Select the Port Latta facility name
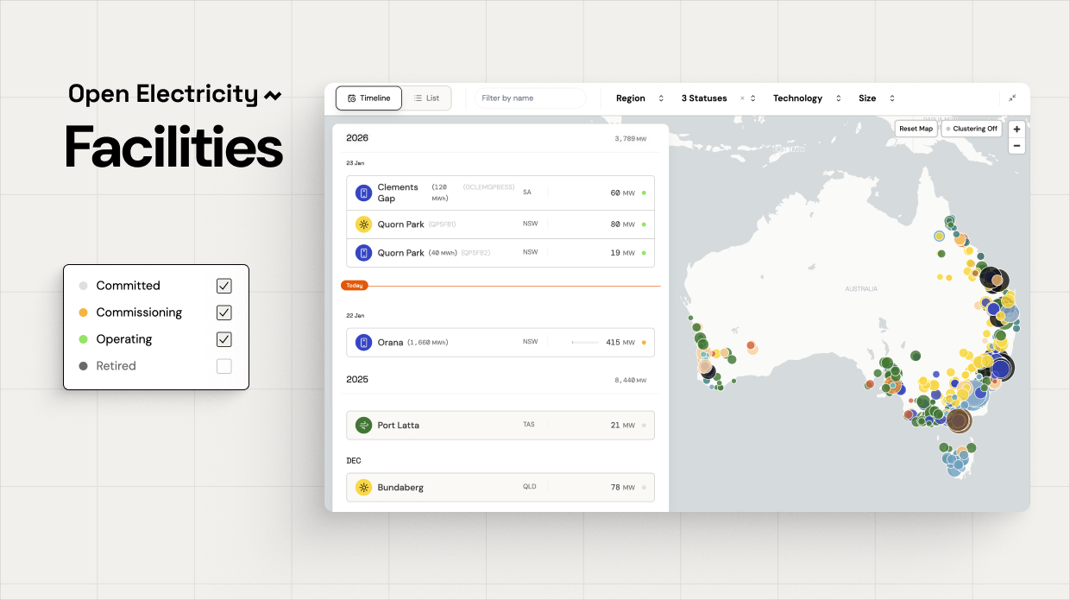This screenshot has width=1070, height=600. pos(398,426)
